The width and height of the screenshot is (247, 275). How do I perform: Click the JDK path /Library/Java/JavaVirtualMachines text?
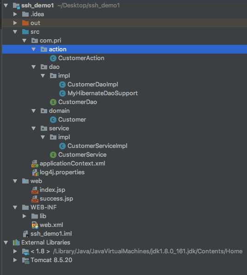[x=148, y=251]
